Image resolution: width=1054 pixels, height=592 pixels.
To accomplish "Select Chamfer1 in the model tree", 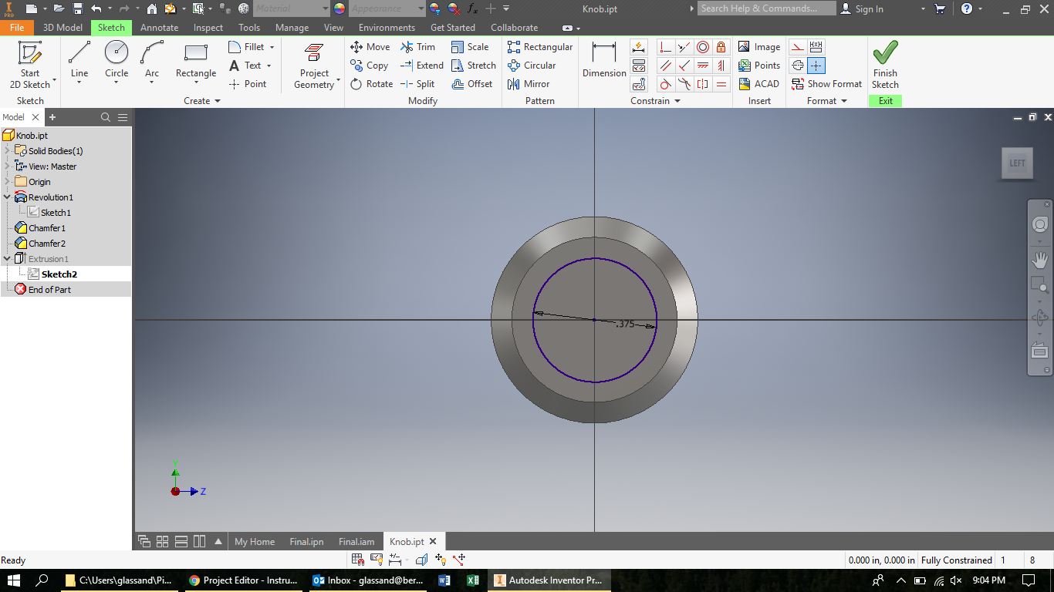I will click(x=47, y=228).
